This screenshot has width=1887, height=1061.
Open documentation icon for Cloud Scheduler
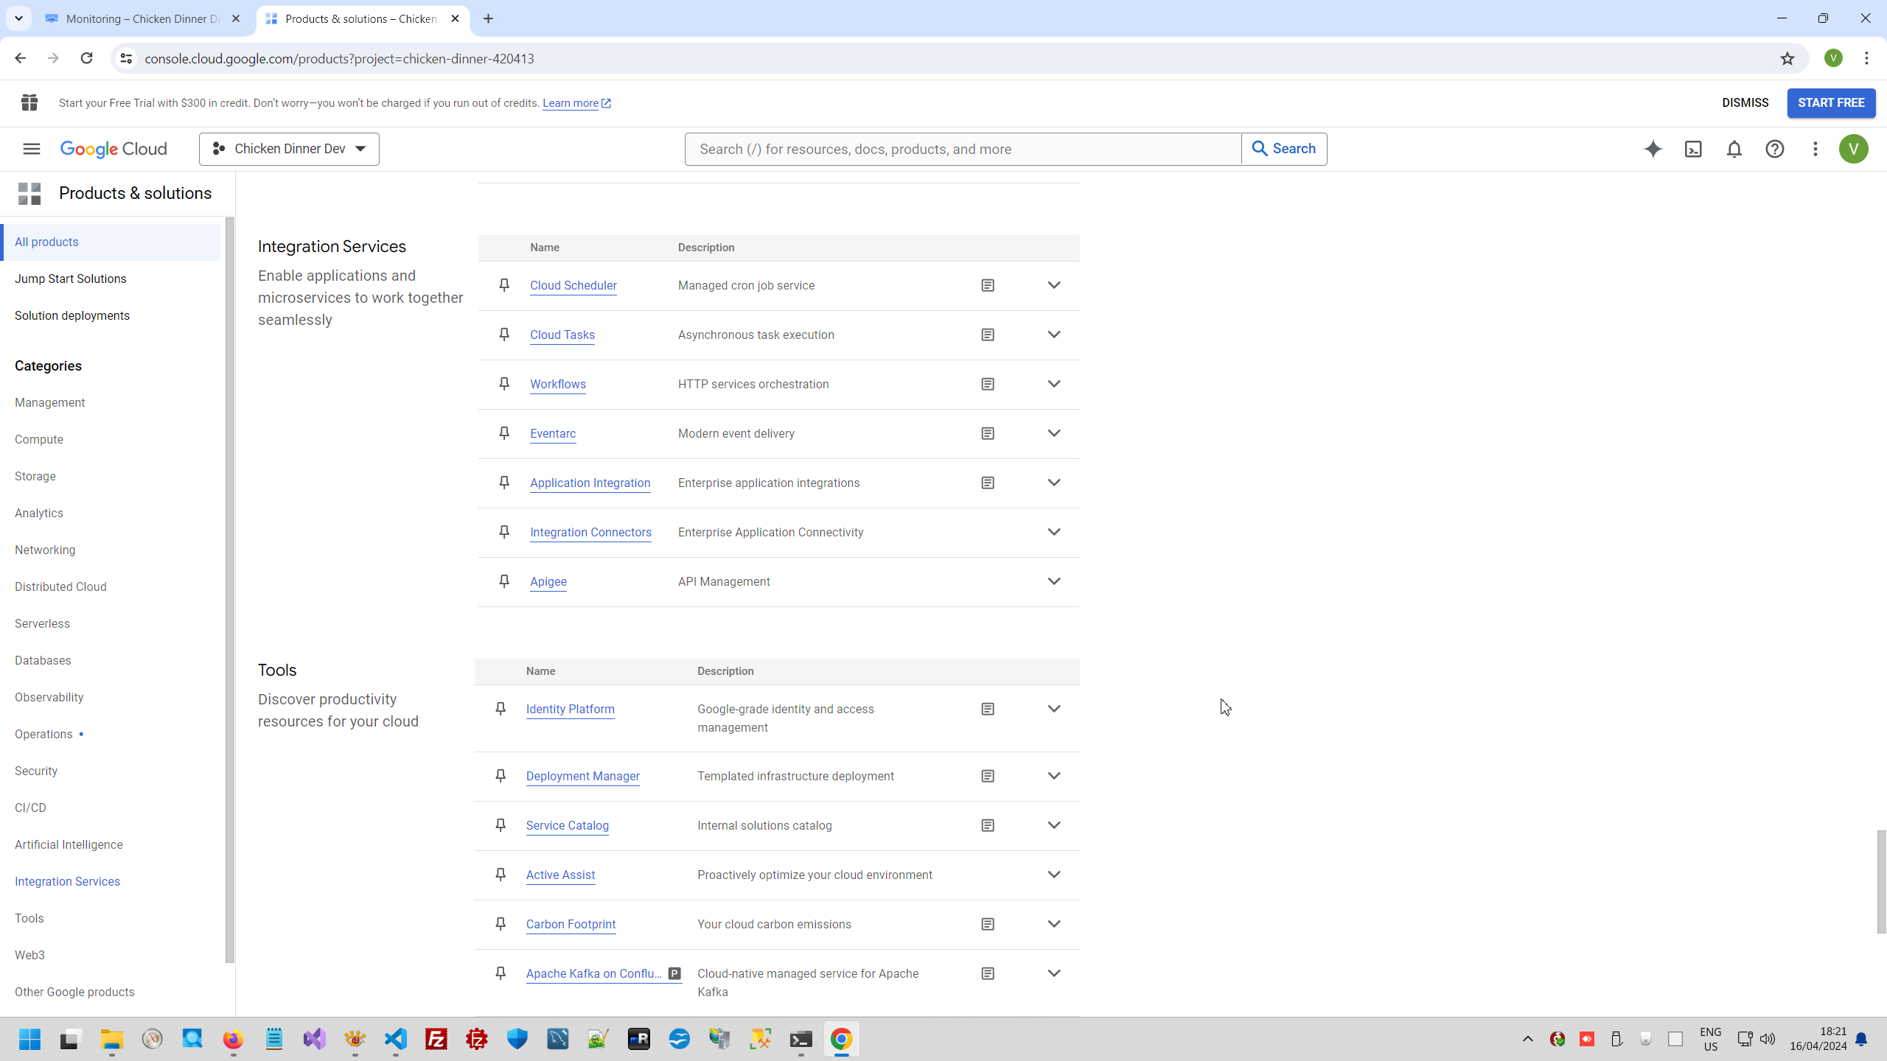[x=988, y=285]
